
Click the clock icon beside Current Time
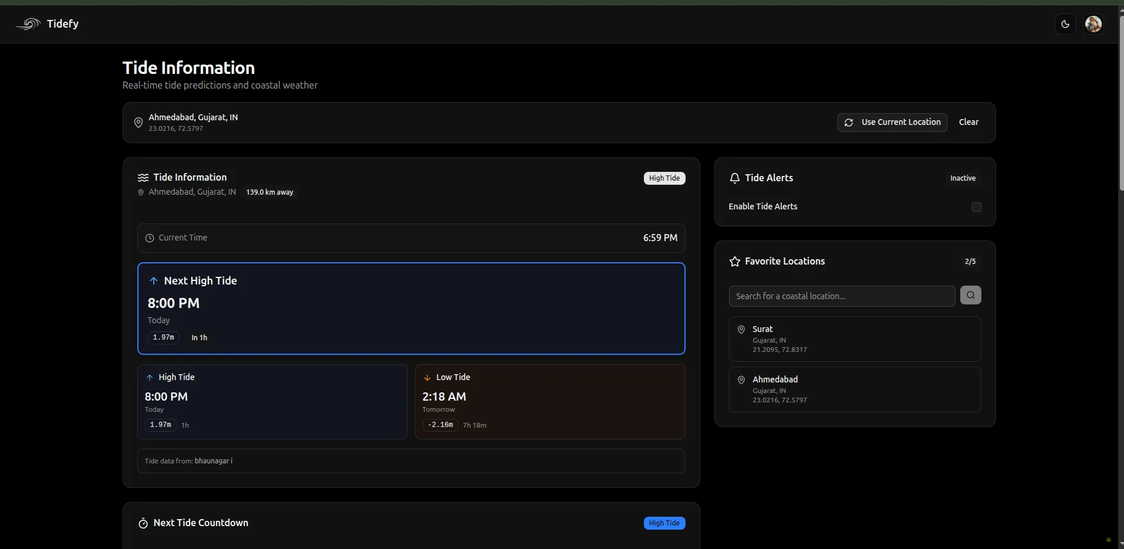148,238
